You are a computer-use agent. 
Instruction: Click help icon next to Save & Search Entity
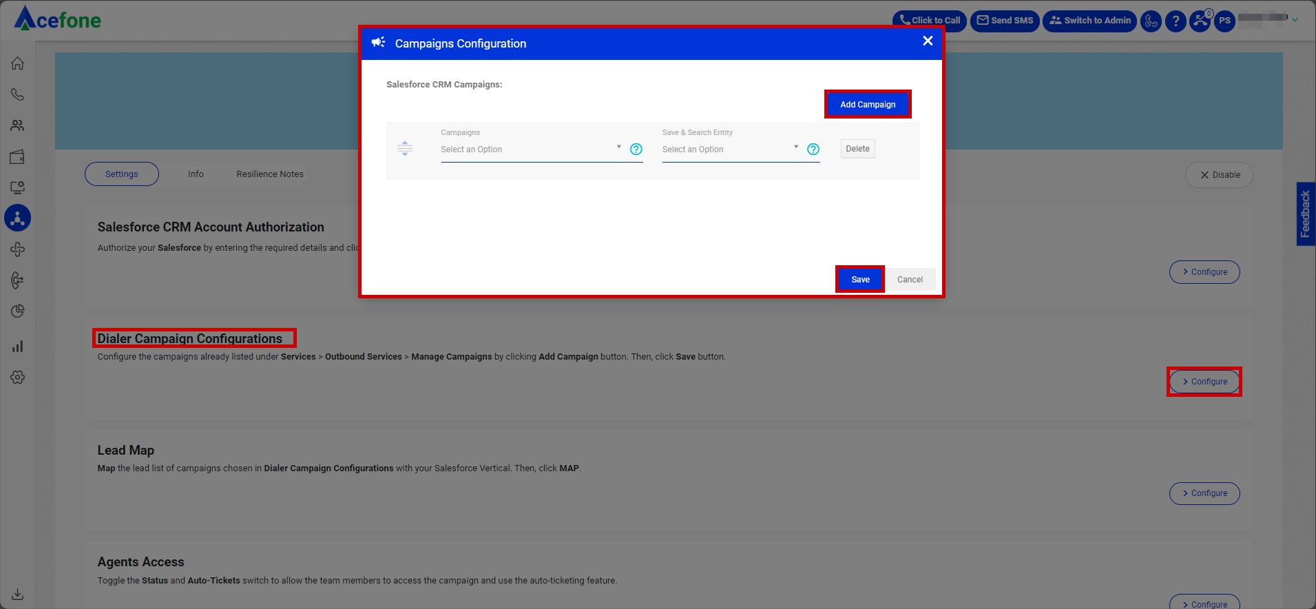[x=813, y=149]
